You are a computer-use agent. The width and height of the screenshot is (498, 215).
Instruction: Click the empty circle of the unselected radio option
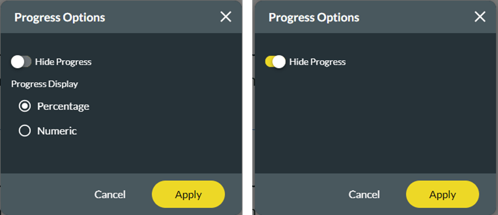(x=24, y=131)
